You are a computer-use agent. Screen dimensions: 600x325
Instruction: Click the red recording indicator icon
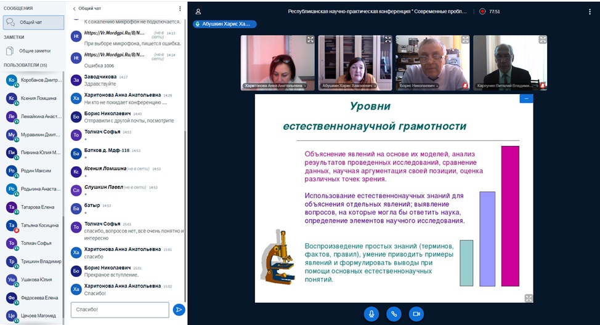coord(482,11)
